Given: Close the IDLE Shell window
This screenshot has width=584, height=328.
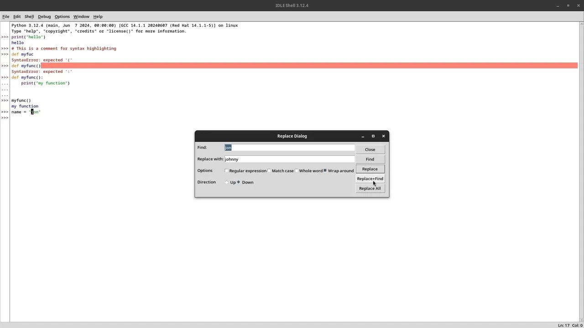Looking at the screenshot, I should click(x=579, y=5).
